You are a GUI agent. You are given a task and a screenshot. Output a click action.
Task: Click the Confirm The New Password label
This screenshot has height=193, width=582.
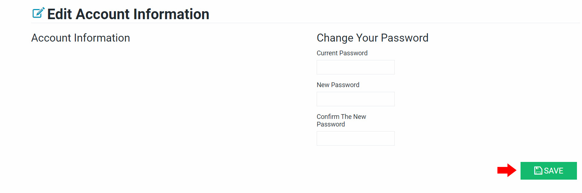click(341, 120)
